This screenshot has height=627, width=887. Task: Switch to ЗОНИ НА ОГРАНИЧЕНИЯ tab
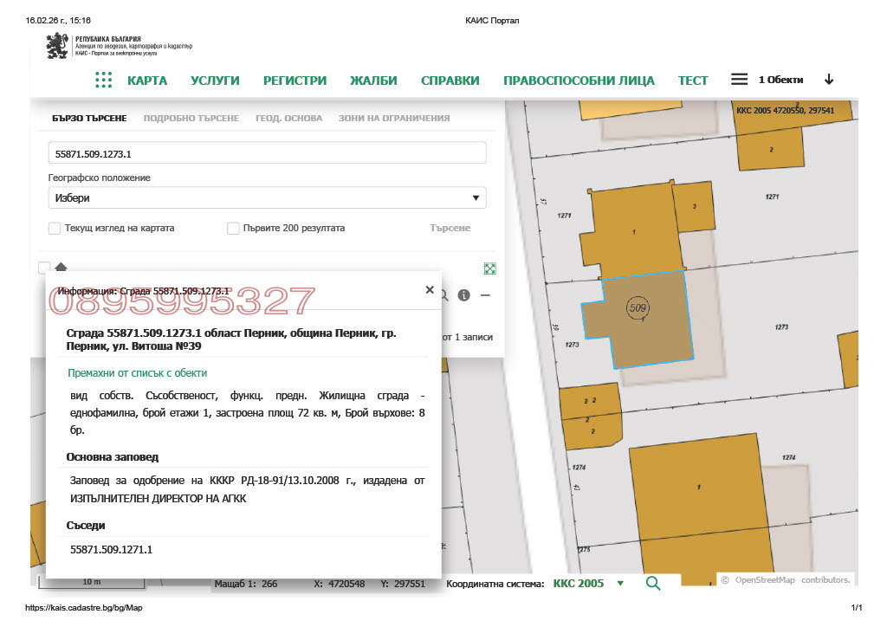click(394, 118)
